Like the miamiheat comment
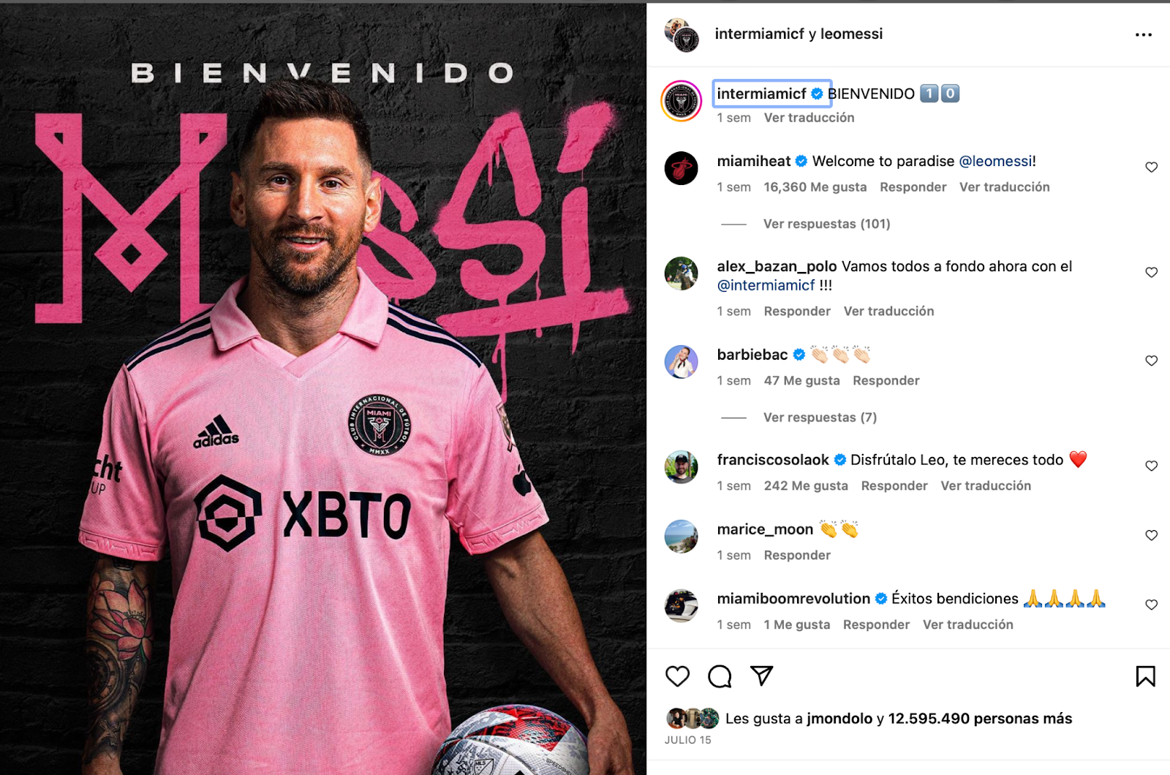The height and width of the screenshot is (775, 1170). pos(1151,167)
